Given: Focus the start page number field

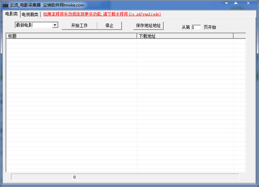Looking at the screenshot, I should (x=196, y=27).
